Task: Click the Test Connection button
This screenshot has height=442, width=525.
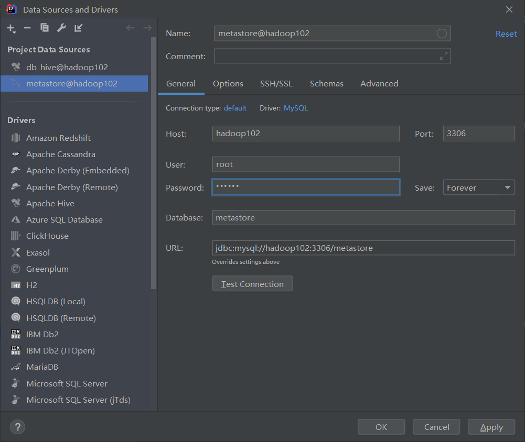Action: (252, 284)
